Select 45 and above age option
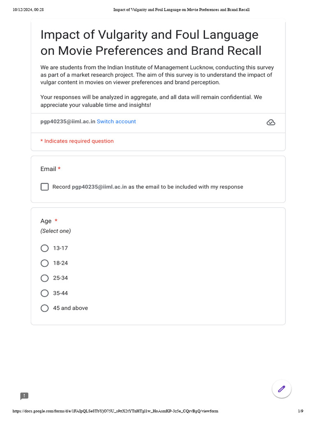 click(x=45, y=308)
